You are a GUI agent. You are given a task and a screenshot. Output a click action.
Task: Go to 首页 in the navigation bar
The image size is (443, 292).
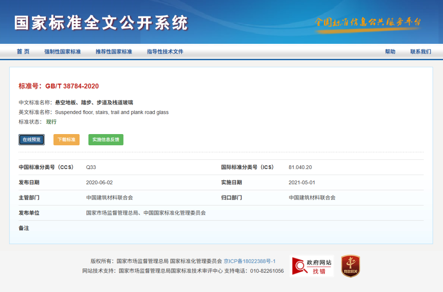point(23,52)
